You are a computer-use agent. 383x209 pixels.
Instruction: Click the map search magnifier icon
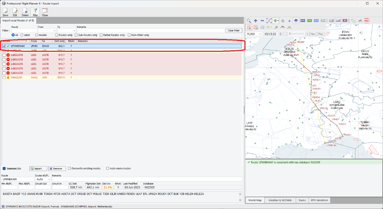click(x=249, y=20)
